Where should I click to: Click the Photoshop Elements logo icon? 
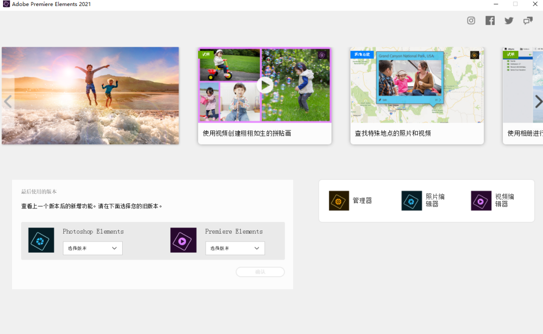pyautogui.click(x=41, y=240)
